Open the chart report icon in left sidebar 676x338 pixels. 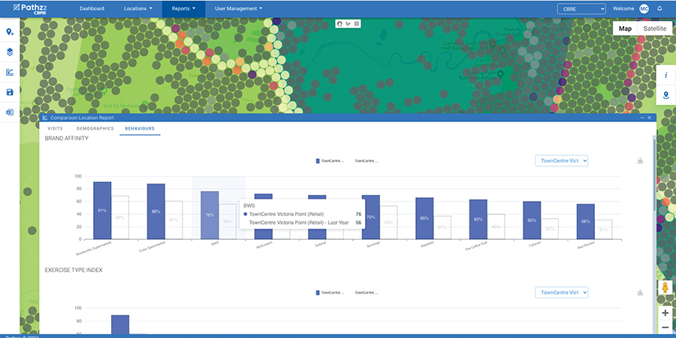[x=10, y=73]
